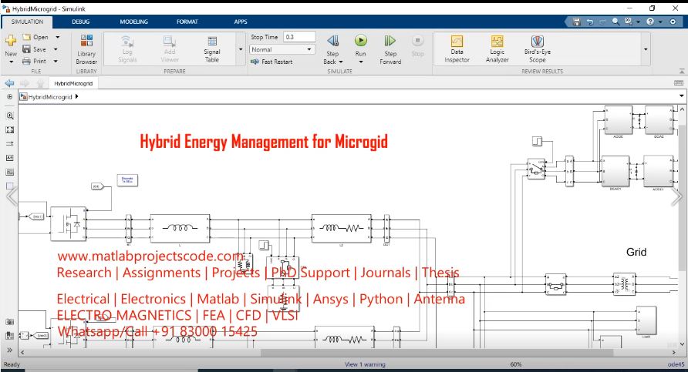Expand the Save dropdown arrow

[x=56, y=49]
